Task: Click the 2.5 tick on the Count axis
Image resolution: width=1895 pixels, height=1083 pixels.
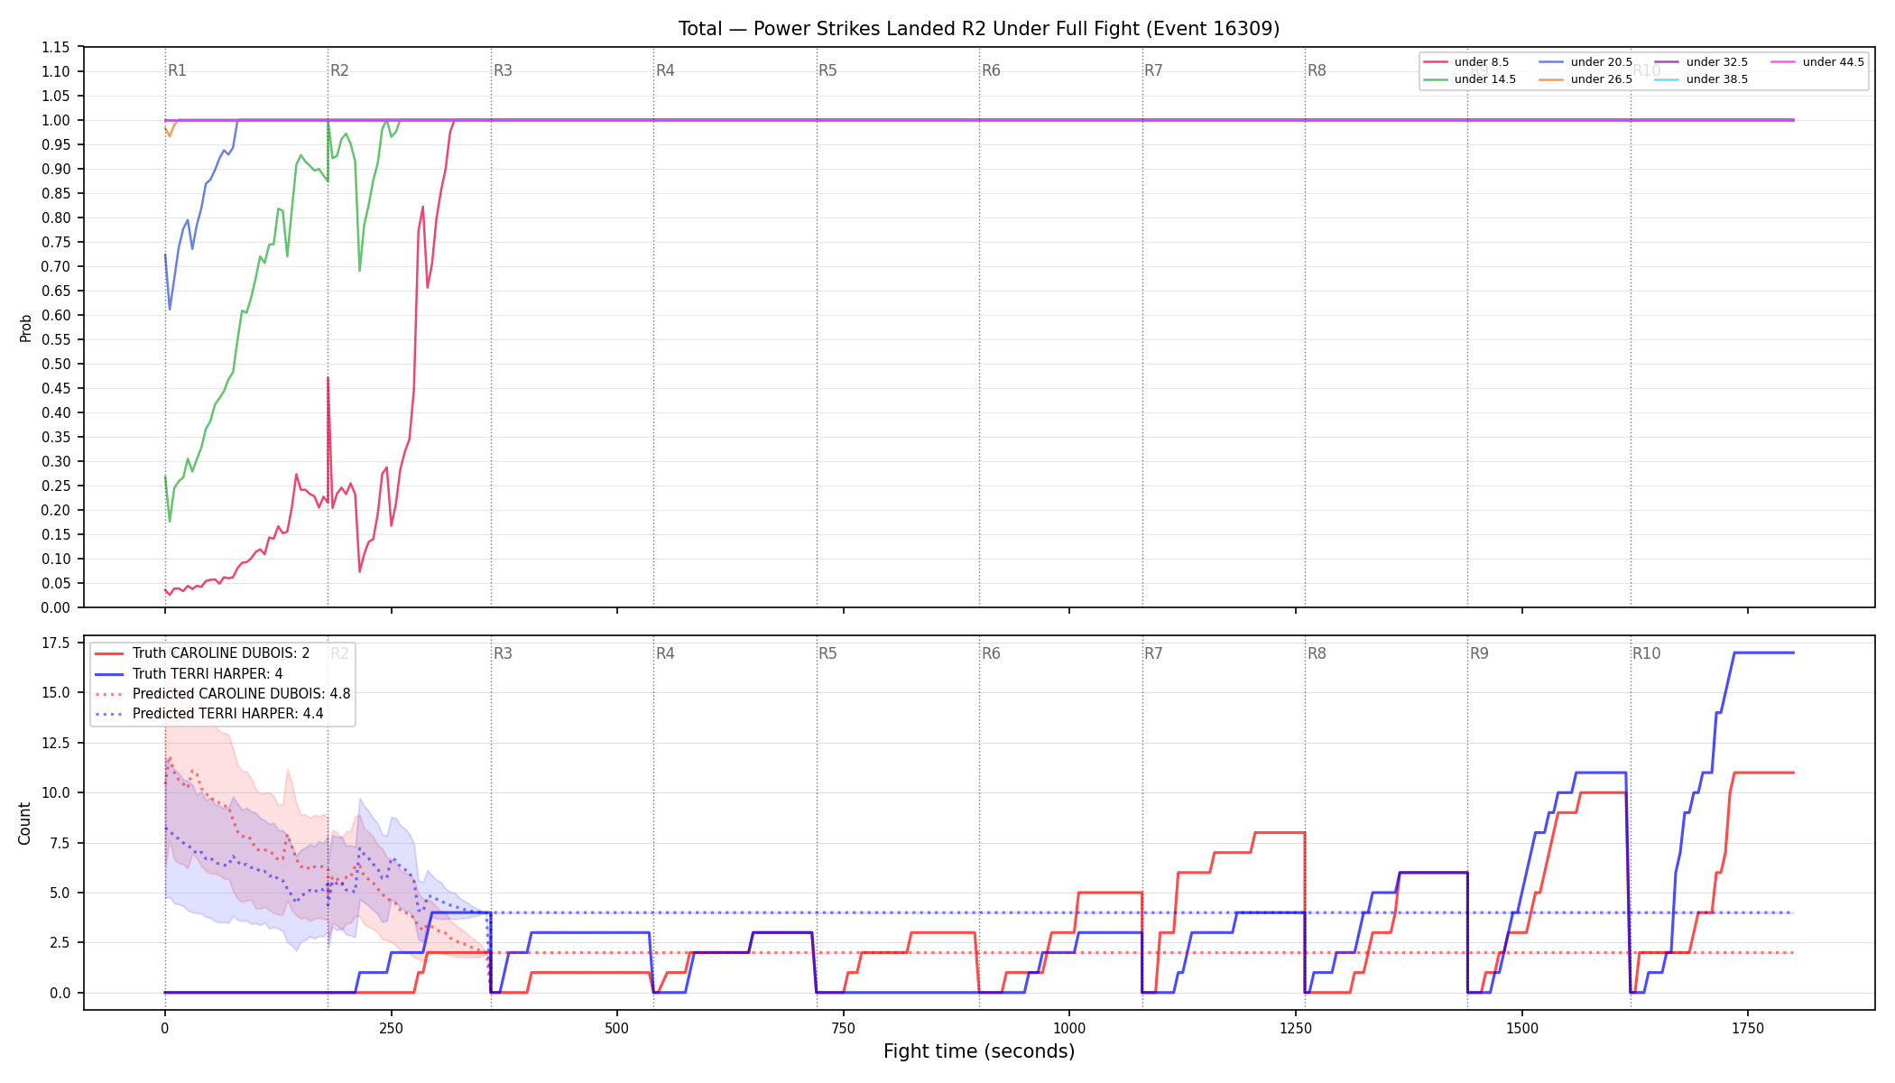Action: coord(60,942)
